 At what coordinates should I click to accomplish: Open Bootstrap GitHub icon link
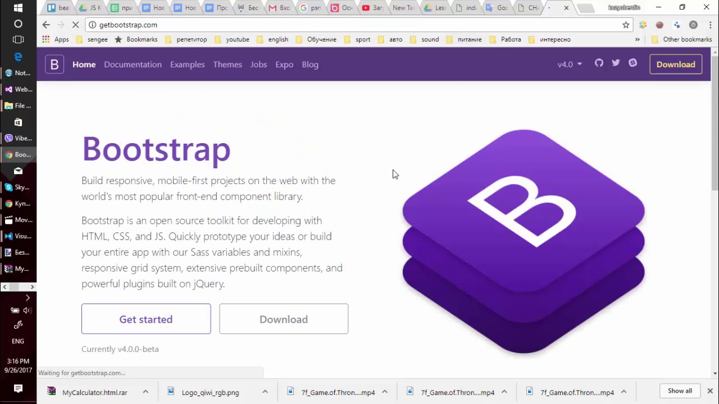click(599, 63)
